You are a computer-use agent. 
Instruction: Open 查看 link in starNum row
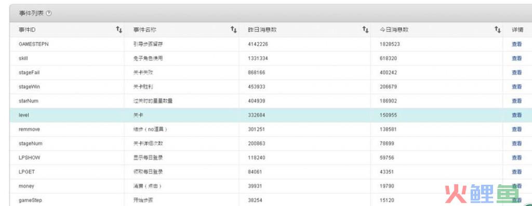point(517,101)
